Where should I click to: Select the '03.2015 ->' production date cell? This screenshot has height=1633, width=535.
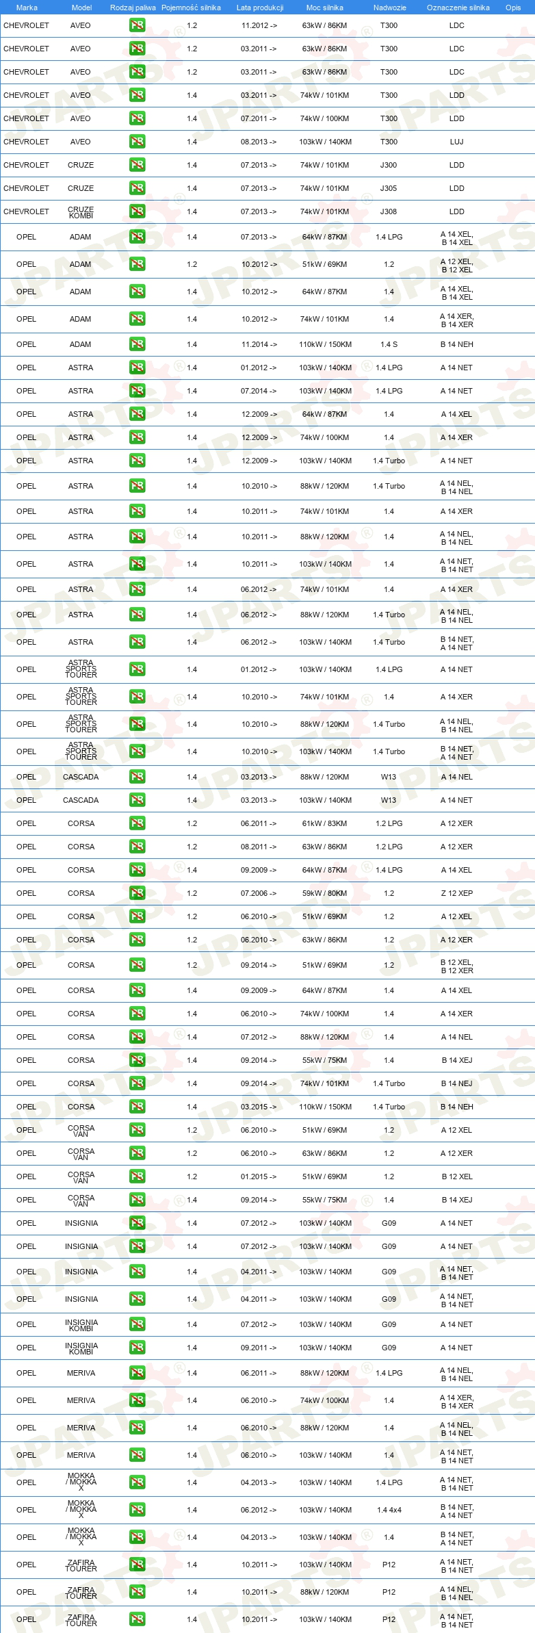pyautogui.click(x=259, y=1107)
